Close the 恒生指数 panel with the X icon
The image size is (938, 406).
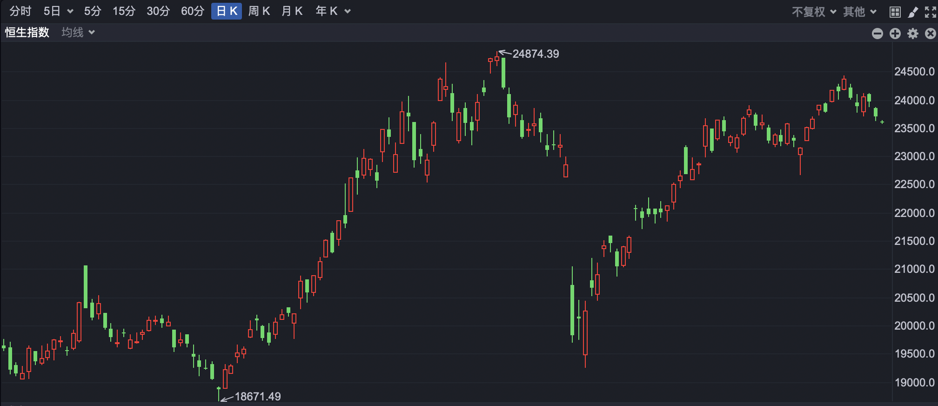931,34
